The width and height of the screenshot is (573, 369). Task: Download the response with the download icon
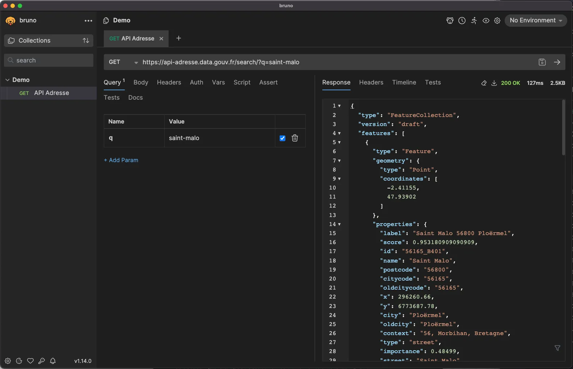point(494,83)
